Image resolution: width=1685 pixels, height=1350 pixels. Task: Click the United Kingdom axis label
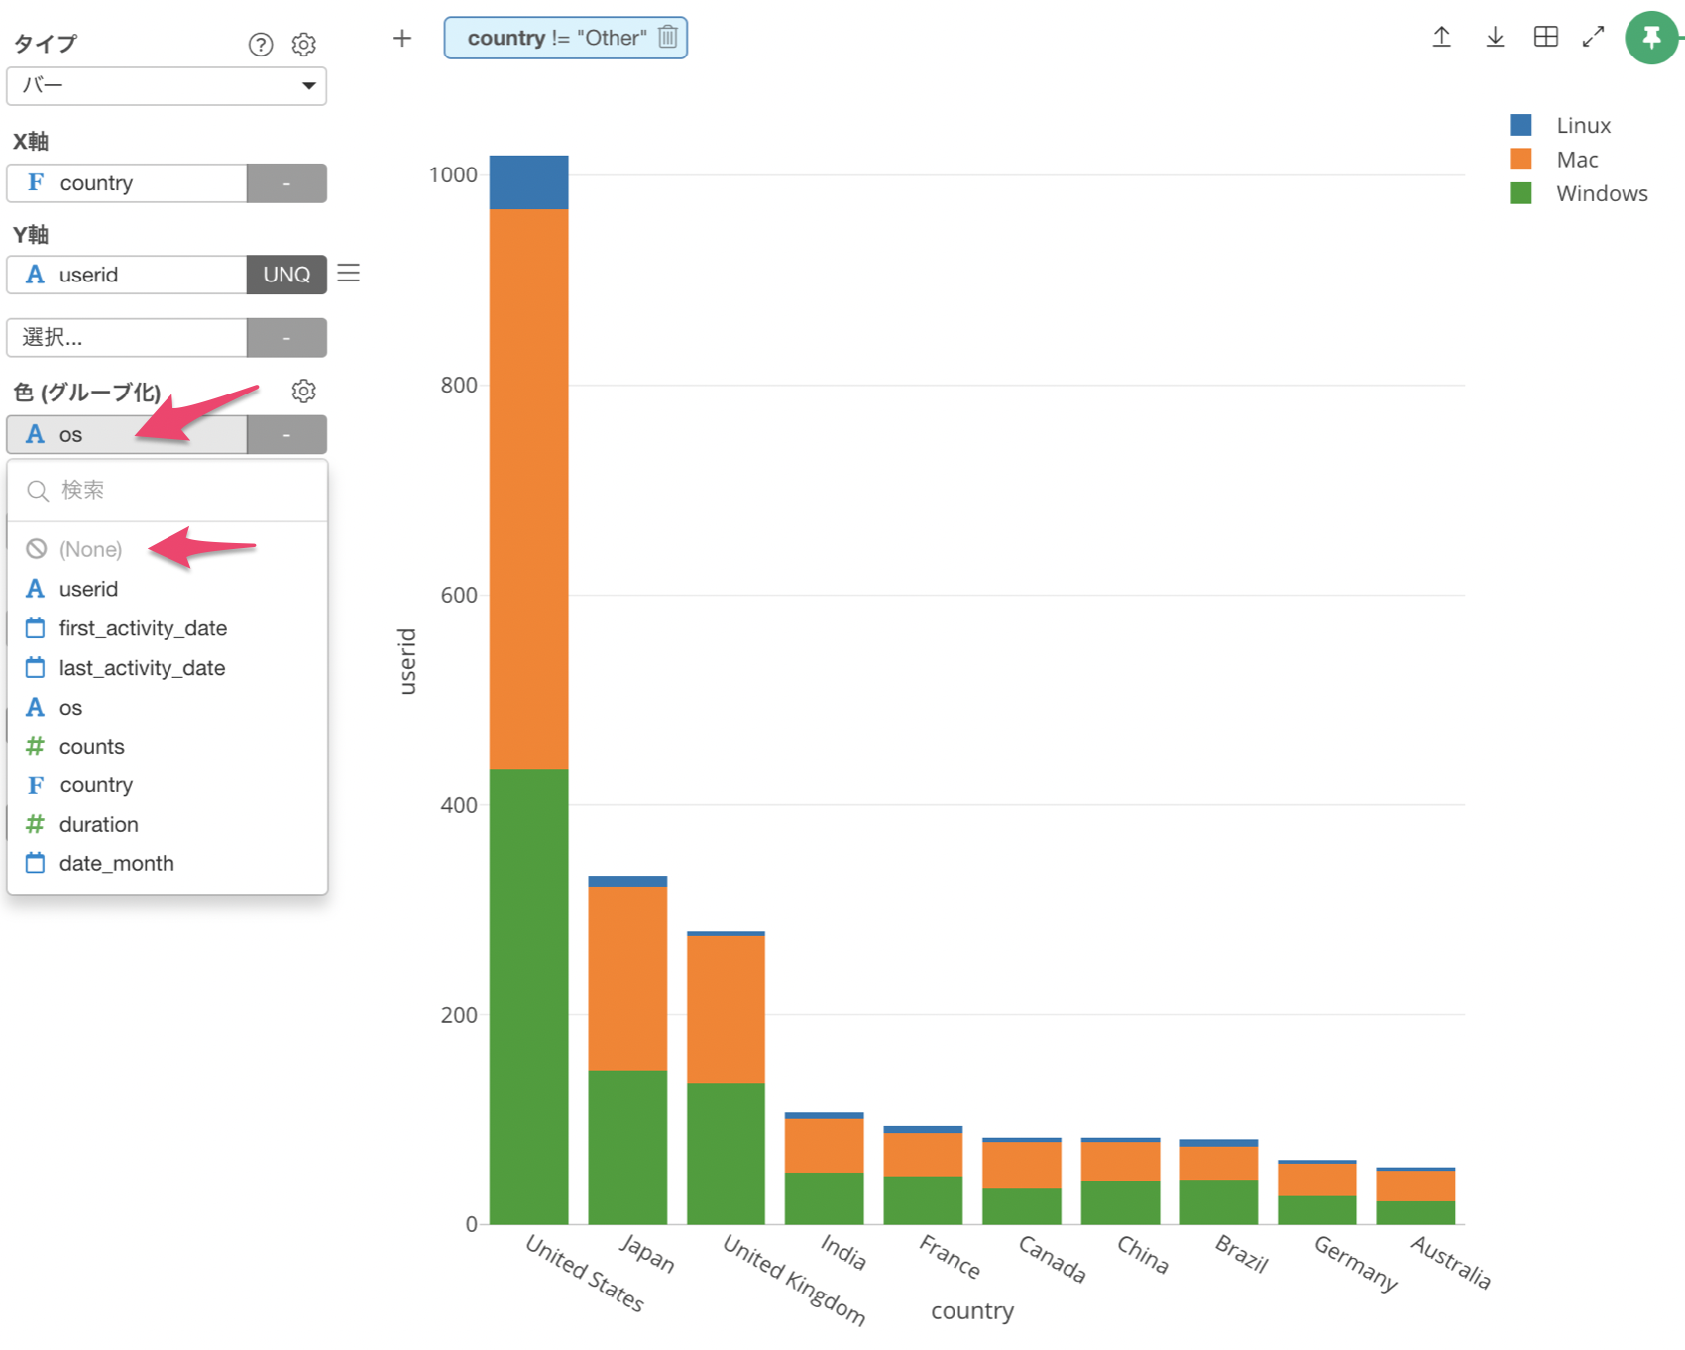coord(794,1280)
